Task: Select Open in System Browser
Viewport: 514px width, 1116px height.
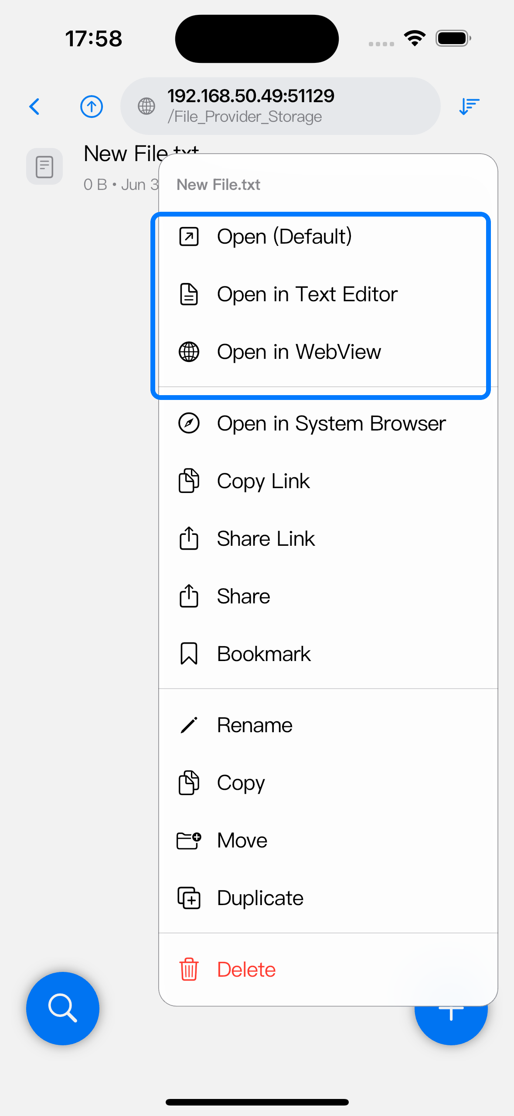Action: point(328,424)
